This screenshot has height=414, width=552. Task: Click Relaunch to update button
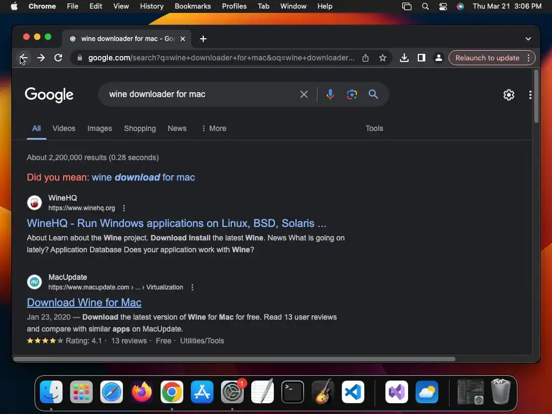pos(487,58)
